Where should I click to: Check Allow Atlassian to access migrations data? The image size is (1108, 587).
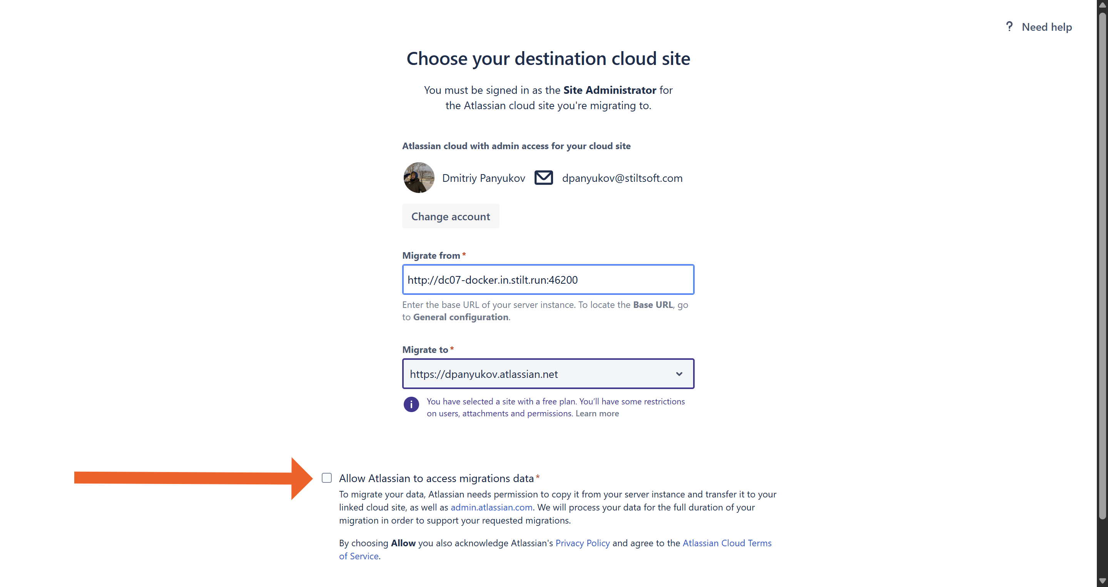click(x=327, y=478)
